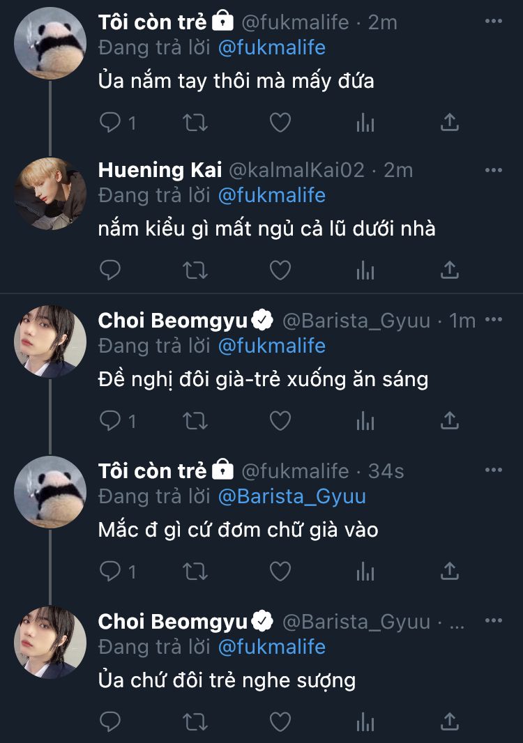Reply to 'Đề nghị đôi già-trẻ' tweet
This screenshot has height=743, width=523.
point(111,420)
